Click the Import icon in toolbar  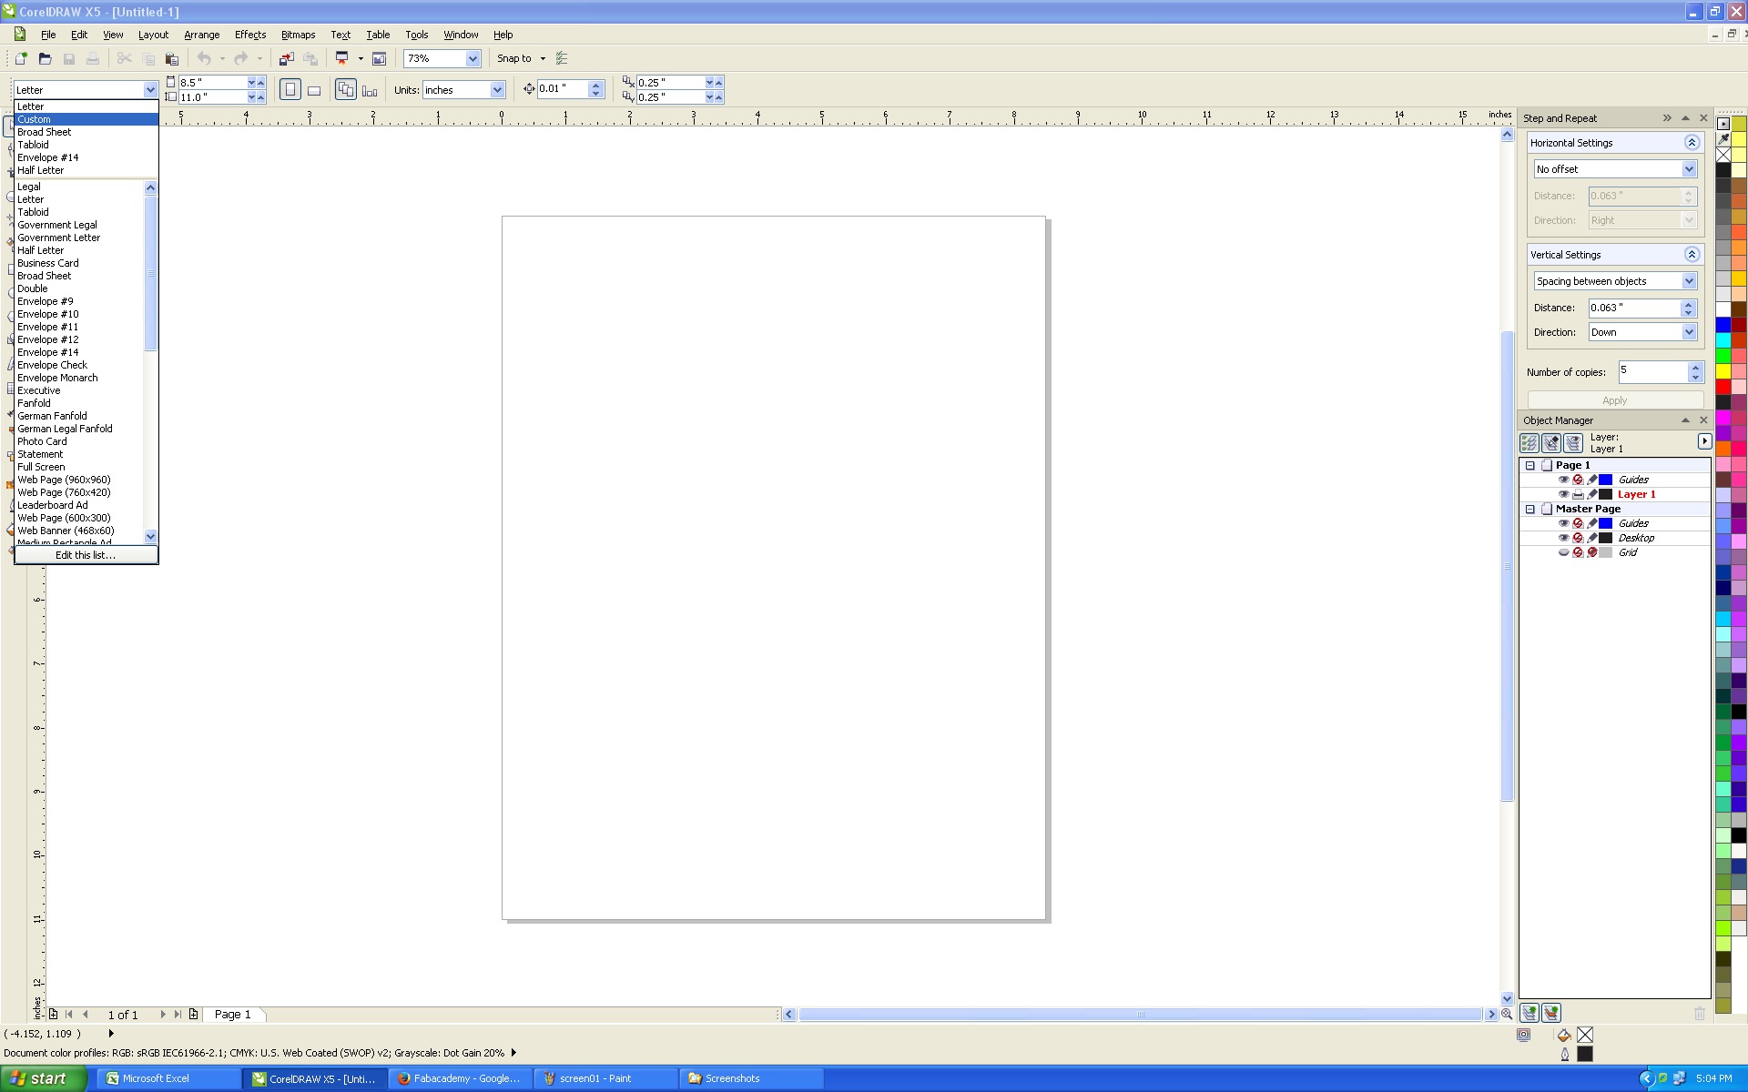tap(286, 59)
